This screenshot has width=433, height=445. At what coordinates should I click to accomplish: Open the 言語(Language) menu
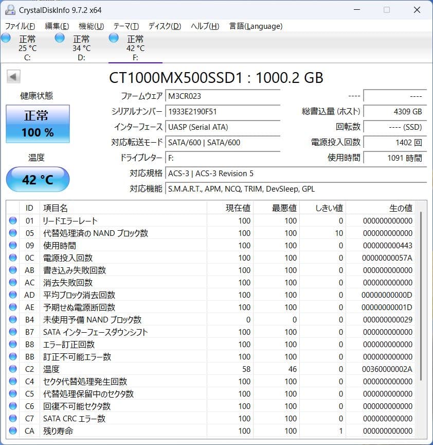click(256, 26)
